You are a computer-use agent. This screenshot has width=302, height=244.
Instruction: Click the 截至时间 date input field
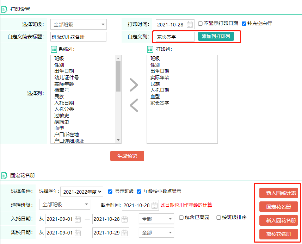pyautogui.click(x=140, y=205)
